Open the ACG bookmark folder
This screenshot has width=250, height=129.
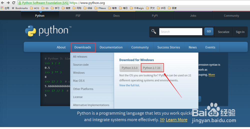coord(34,8)
